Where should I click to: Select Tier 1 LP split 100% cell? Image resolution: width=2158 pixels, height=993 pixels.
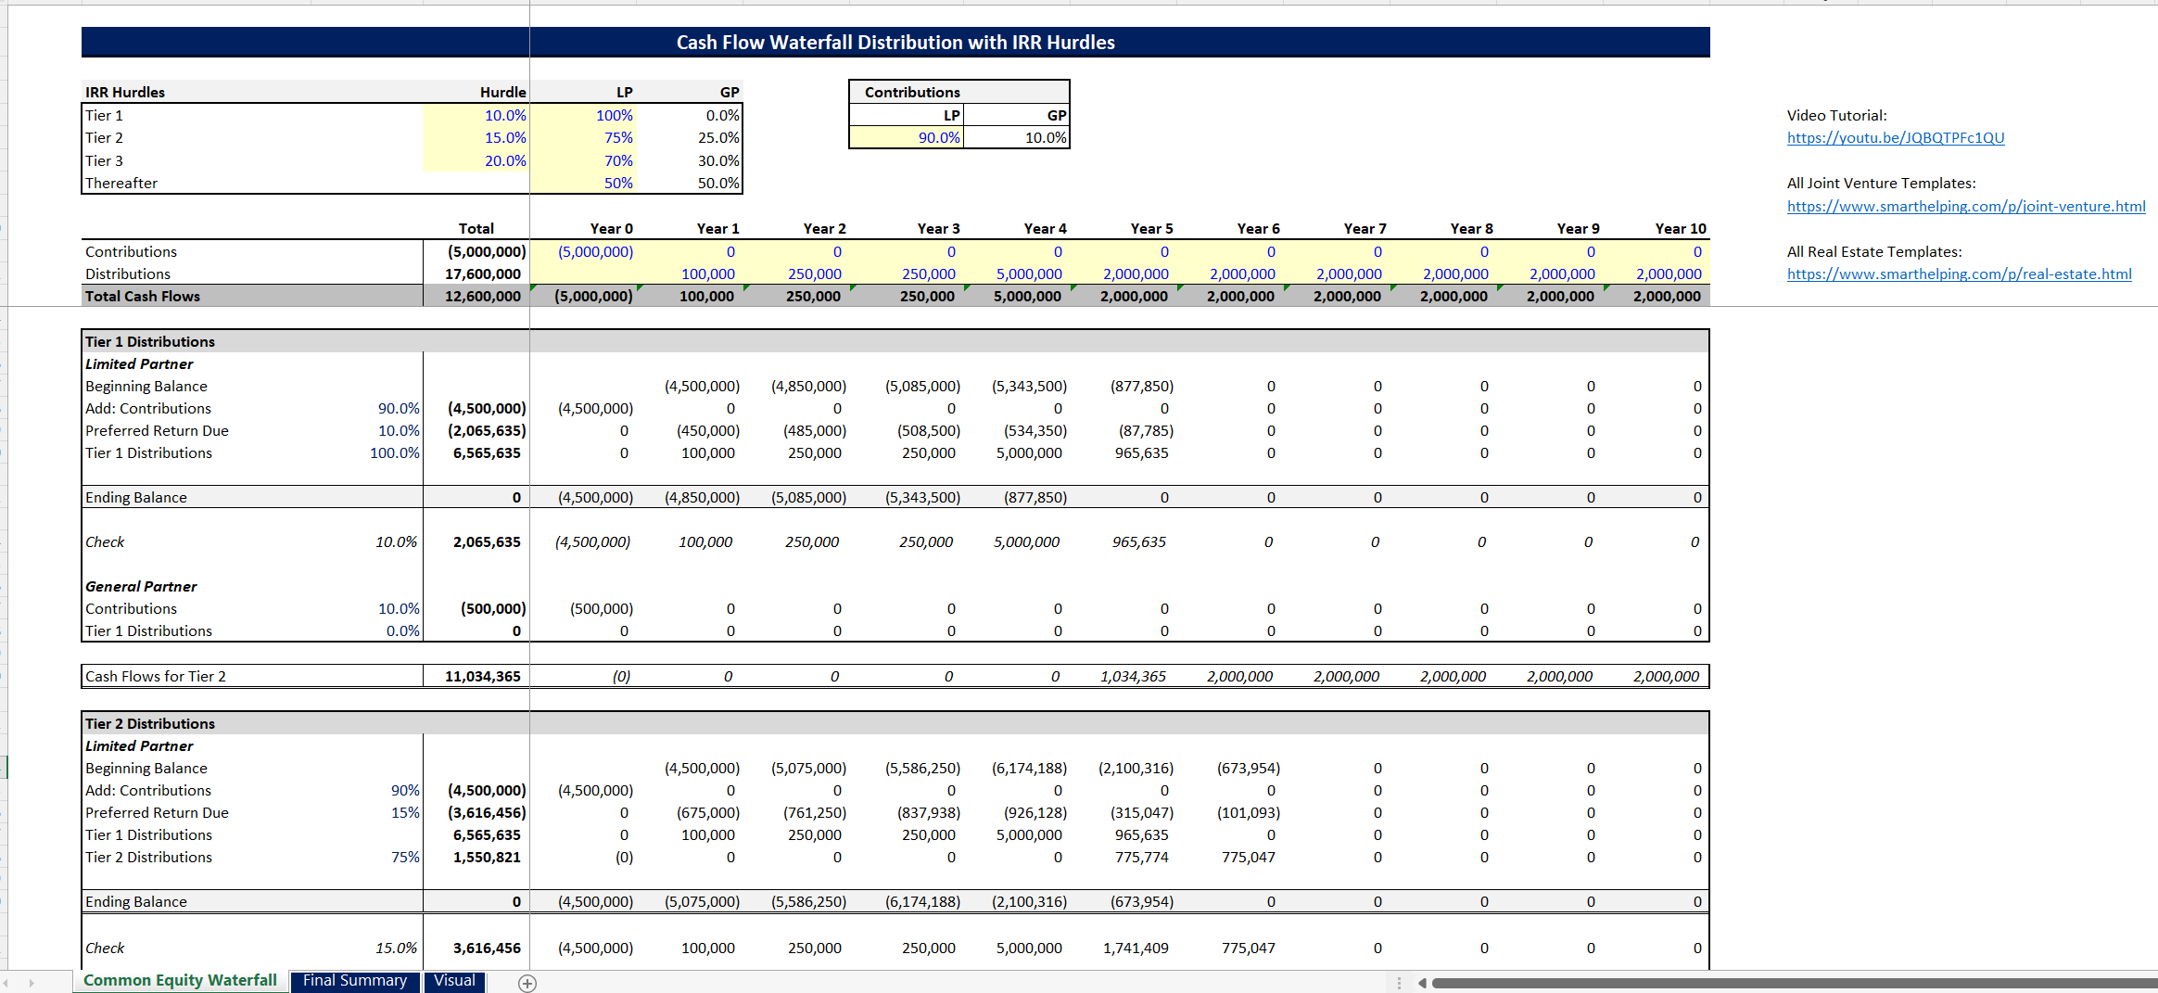583,115
